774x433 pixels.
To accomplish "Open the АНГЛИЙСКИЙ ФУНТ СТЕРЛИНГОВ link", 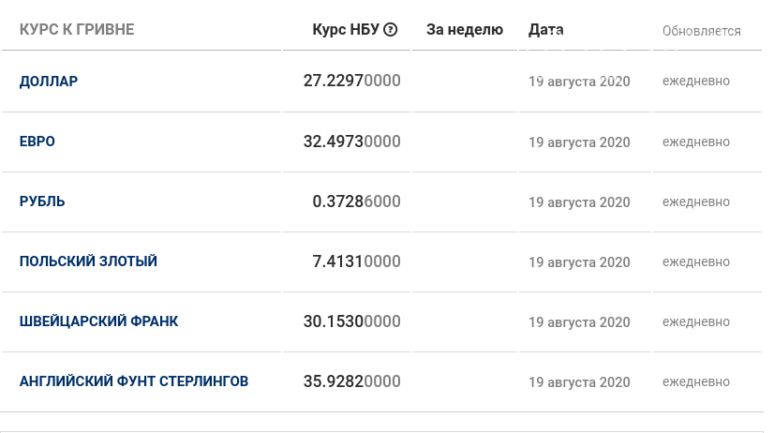I will pyautogui.click(x=134, y=381).
